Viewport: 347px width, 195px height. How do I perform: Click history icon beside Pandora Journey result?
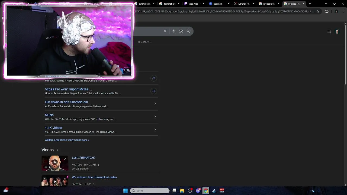pyautogui.click(x=154, y=78)
